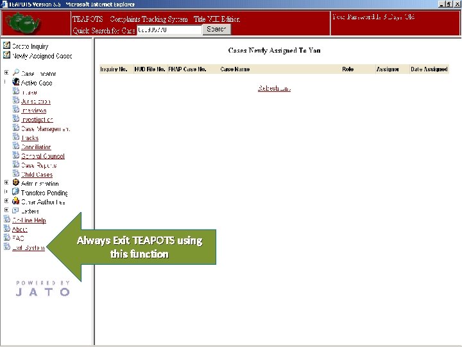Viewport: 462px width, 347px height.
Task: Open the Case Reports link
Action: [x=38, y=165]
